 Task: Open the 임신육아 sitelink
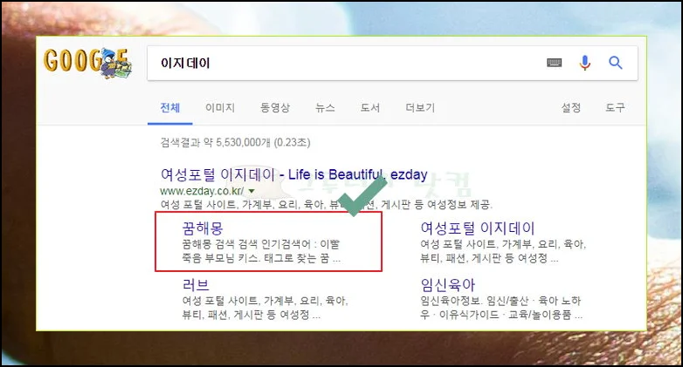pos(447,285)
